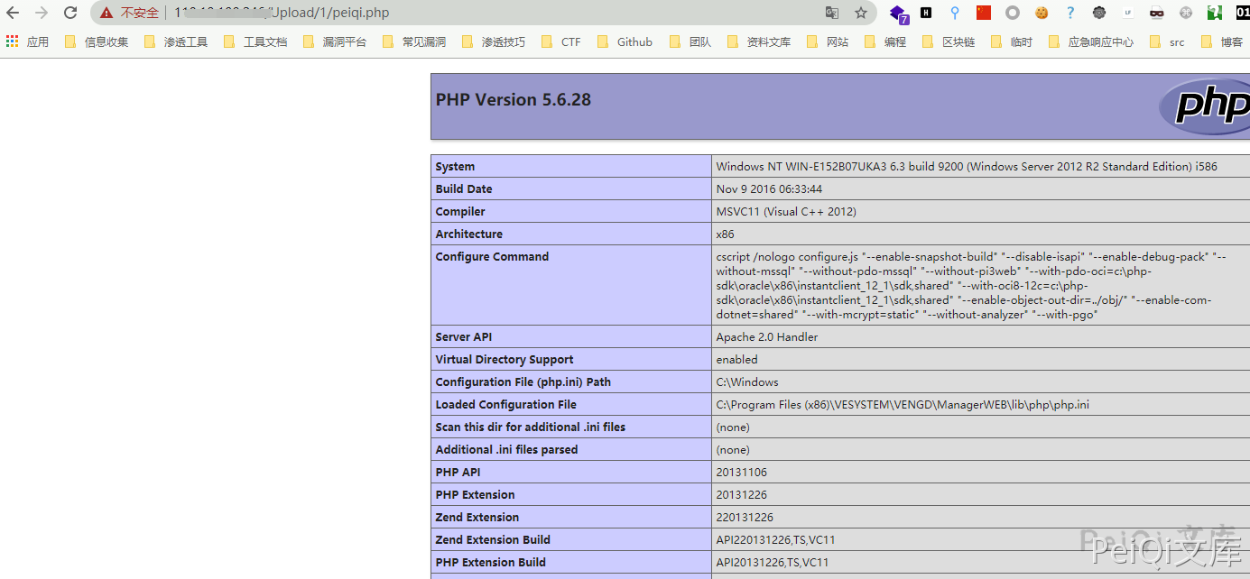Screen dimensions: 1250x579
Task: Open the 漏洞平台 bookmark folder
Action: click(336, 41)
